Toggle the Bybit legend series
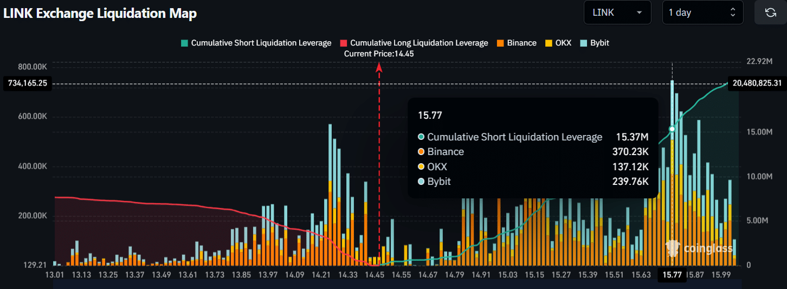787x289 pixels. coord(595,43)
